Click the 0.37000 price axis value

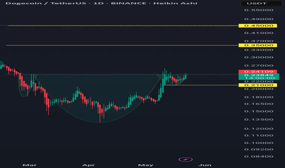[259, 41]
